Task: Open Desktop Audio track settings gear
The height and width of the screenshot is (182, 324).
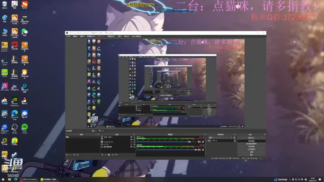Action: [x=203, y=150]
